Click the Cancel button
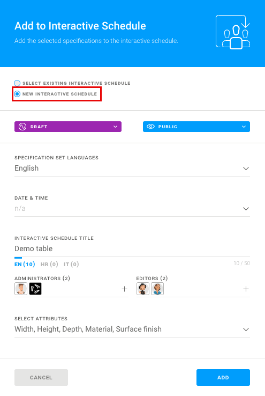The width and height of the screenshot is (265, 396). pos(41,377)
